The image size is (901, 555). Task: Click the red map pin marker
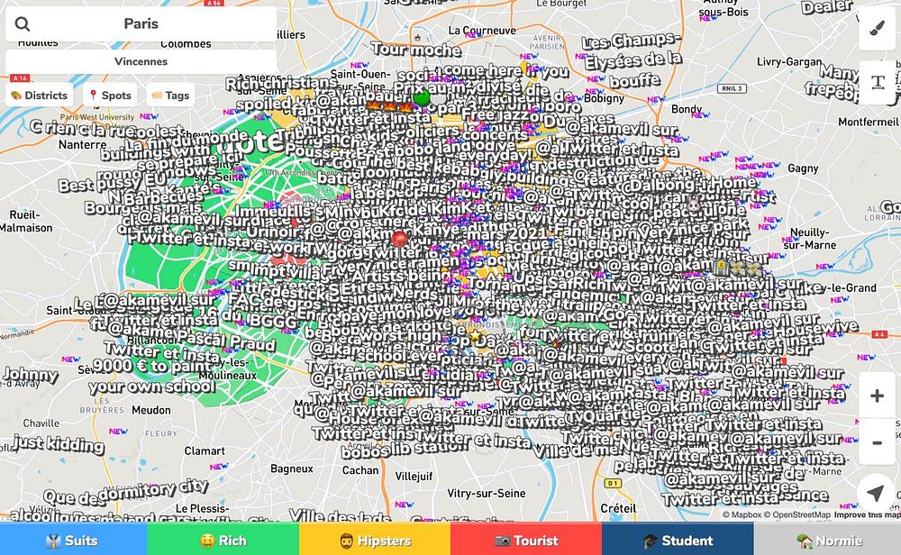point(399,240)
